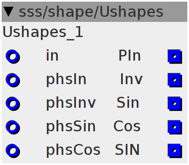Image resolution: width=189 pixels, height=165 pixels.
Task: Click the Sin outlet square
Action: click(x=175, y=104)
